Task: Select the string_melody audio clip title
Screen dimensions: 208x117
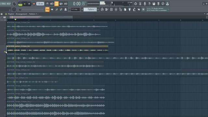Action: (x=21, y=62)
